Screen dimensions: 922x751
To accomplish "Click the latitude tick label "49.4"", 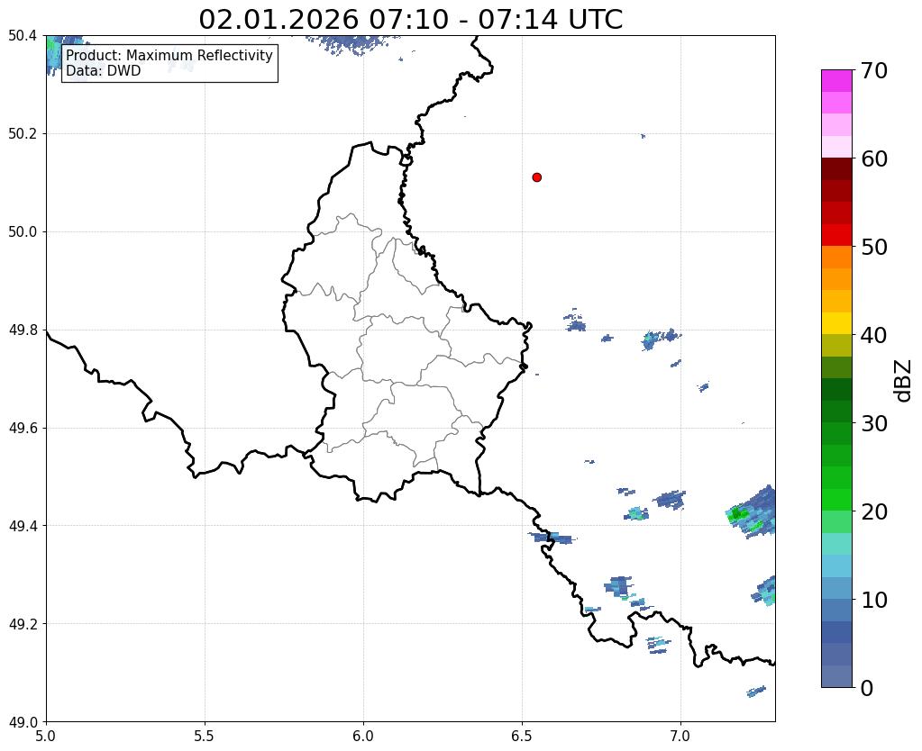I will pyautogui.click(x=23, y=526).
